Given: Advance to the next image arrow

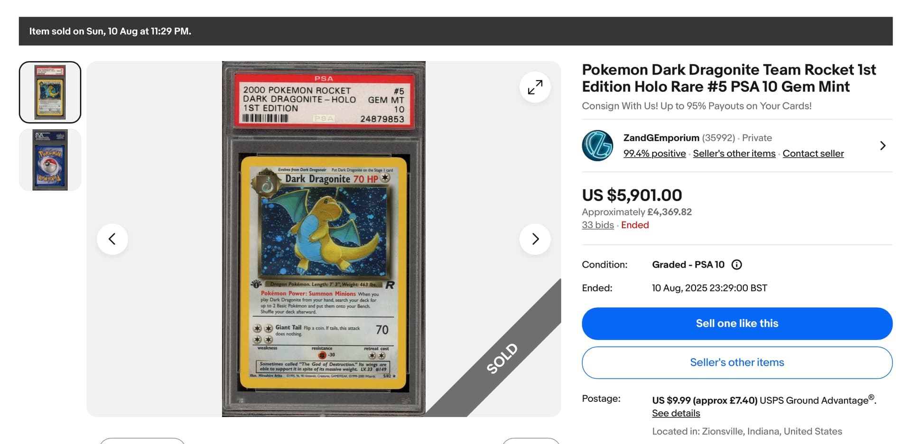Looking at the screenshot, I should (x=535, y=239).
